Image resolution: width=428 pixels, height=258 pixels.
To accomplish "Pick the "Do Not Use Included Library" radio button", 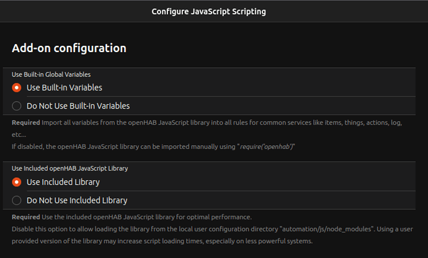I will tap(17, 200).
